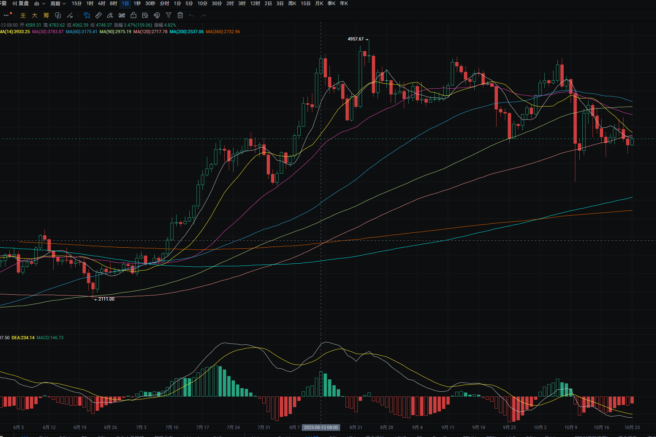Image resolution: width=656 pixels, height=437 pixels.
Task: Expand the 周期 period dropdown
Action: pos(58,4)
